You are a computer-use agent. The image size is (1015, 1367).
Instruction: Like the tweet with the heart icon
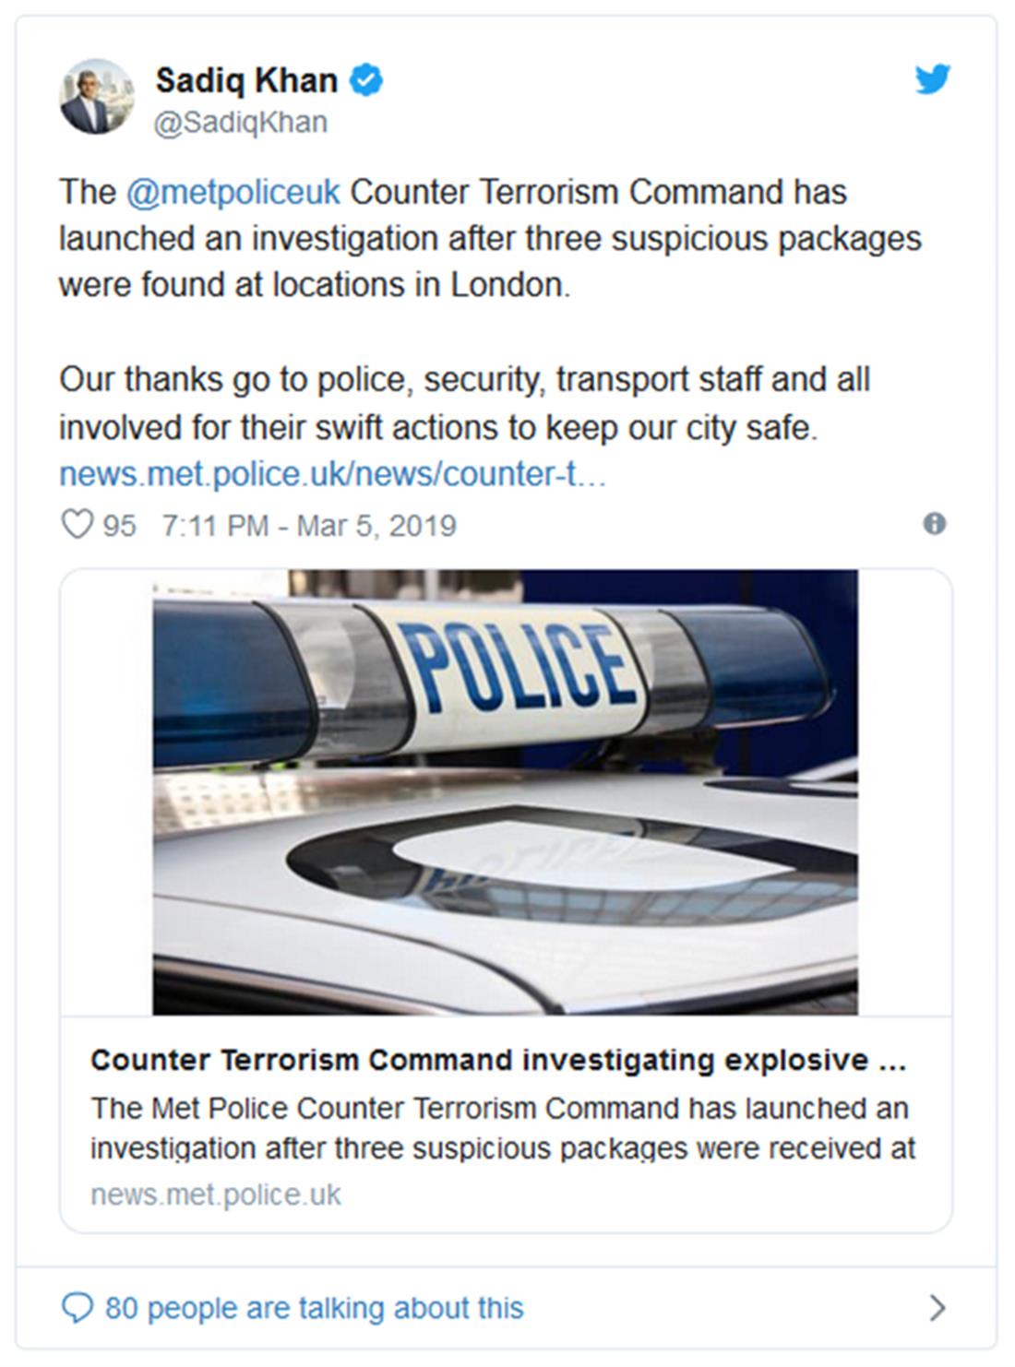point(77,525)
